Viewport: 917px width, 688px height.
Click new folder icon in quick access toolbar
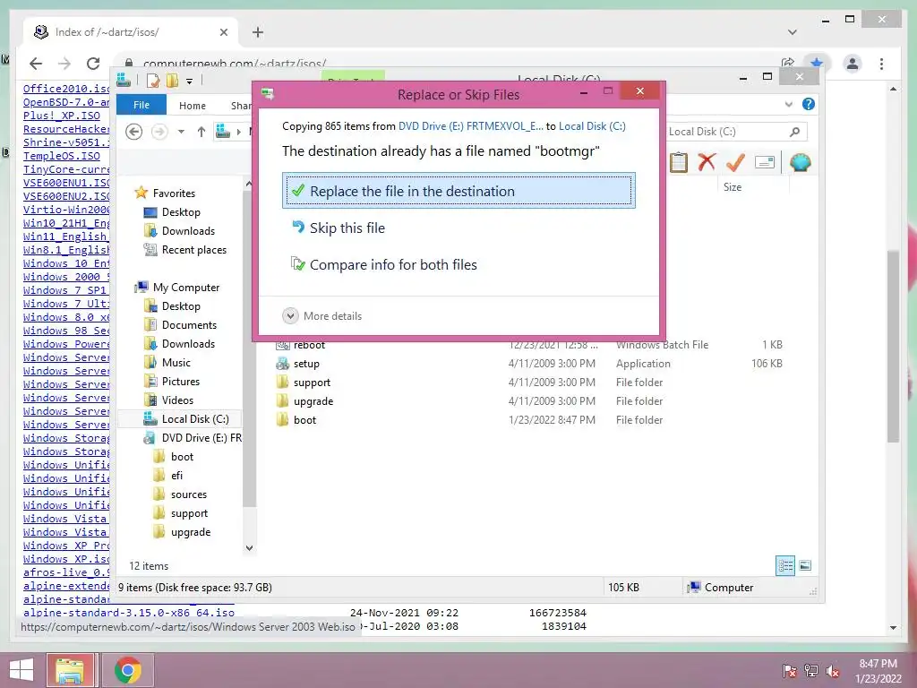click(173, 80)
